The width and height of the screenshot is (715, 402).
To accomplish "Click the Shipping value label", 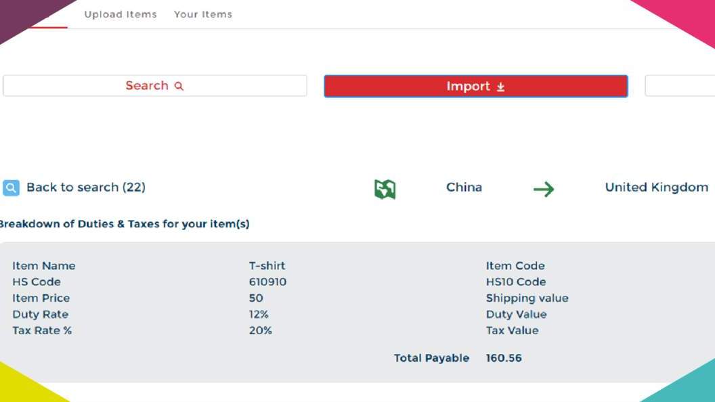I will tap(527, 298).
